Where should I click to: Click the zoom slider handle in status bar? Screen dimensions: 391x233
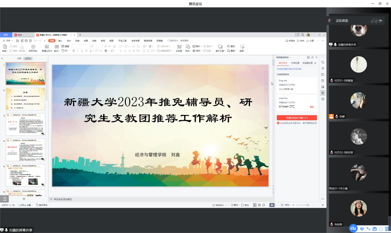[308, 205]
